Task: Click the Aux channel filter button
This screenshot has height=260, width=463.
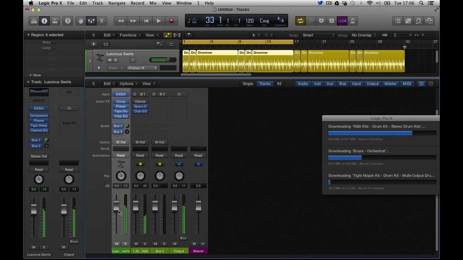Action: [330, 84]
